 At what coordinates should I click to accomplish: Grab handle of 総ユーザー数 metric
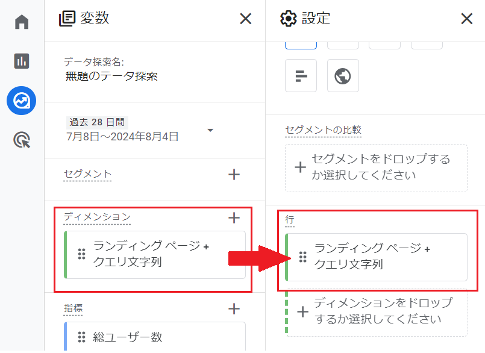(82, 337)
